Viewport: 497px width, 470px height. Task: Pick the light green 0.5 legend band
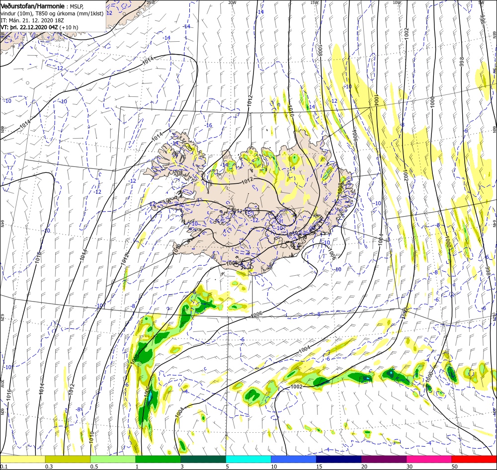tap(113, 459)
